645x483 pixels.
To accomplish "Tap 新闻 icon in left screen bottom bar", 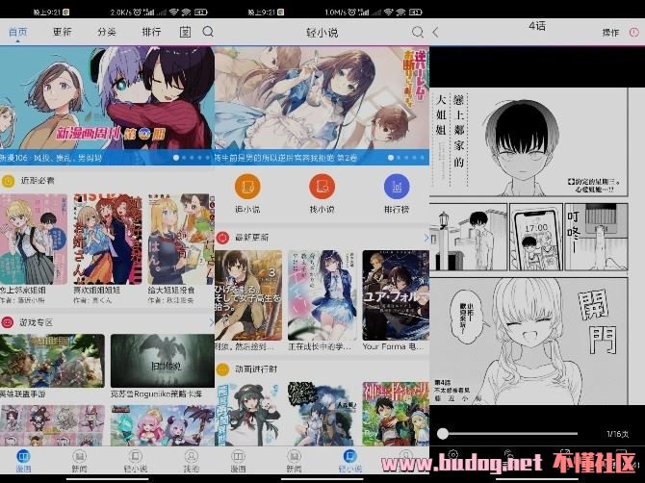I will pos(79,456).
